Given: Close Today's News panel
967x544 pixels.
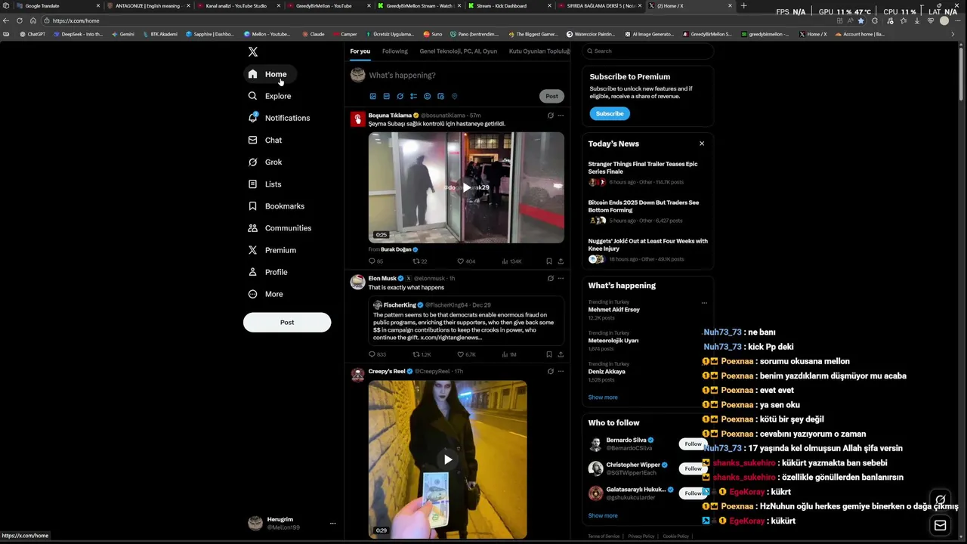Looking at the screenshot, I should click(701, 144).
